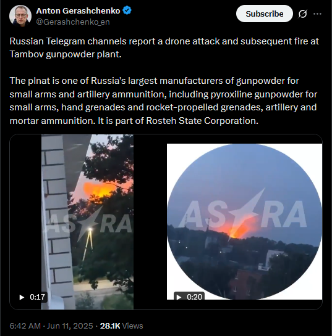The width and height of the screenshot is (332, 336).
Task: Click the text line mentioning Tambov gunpowder plant
Action: tap(66, 54)
